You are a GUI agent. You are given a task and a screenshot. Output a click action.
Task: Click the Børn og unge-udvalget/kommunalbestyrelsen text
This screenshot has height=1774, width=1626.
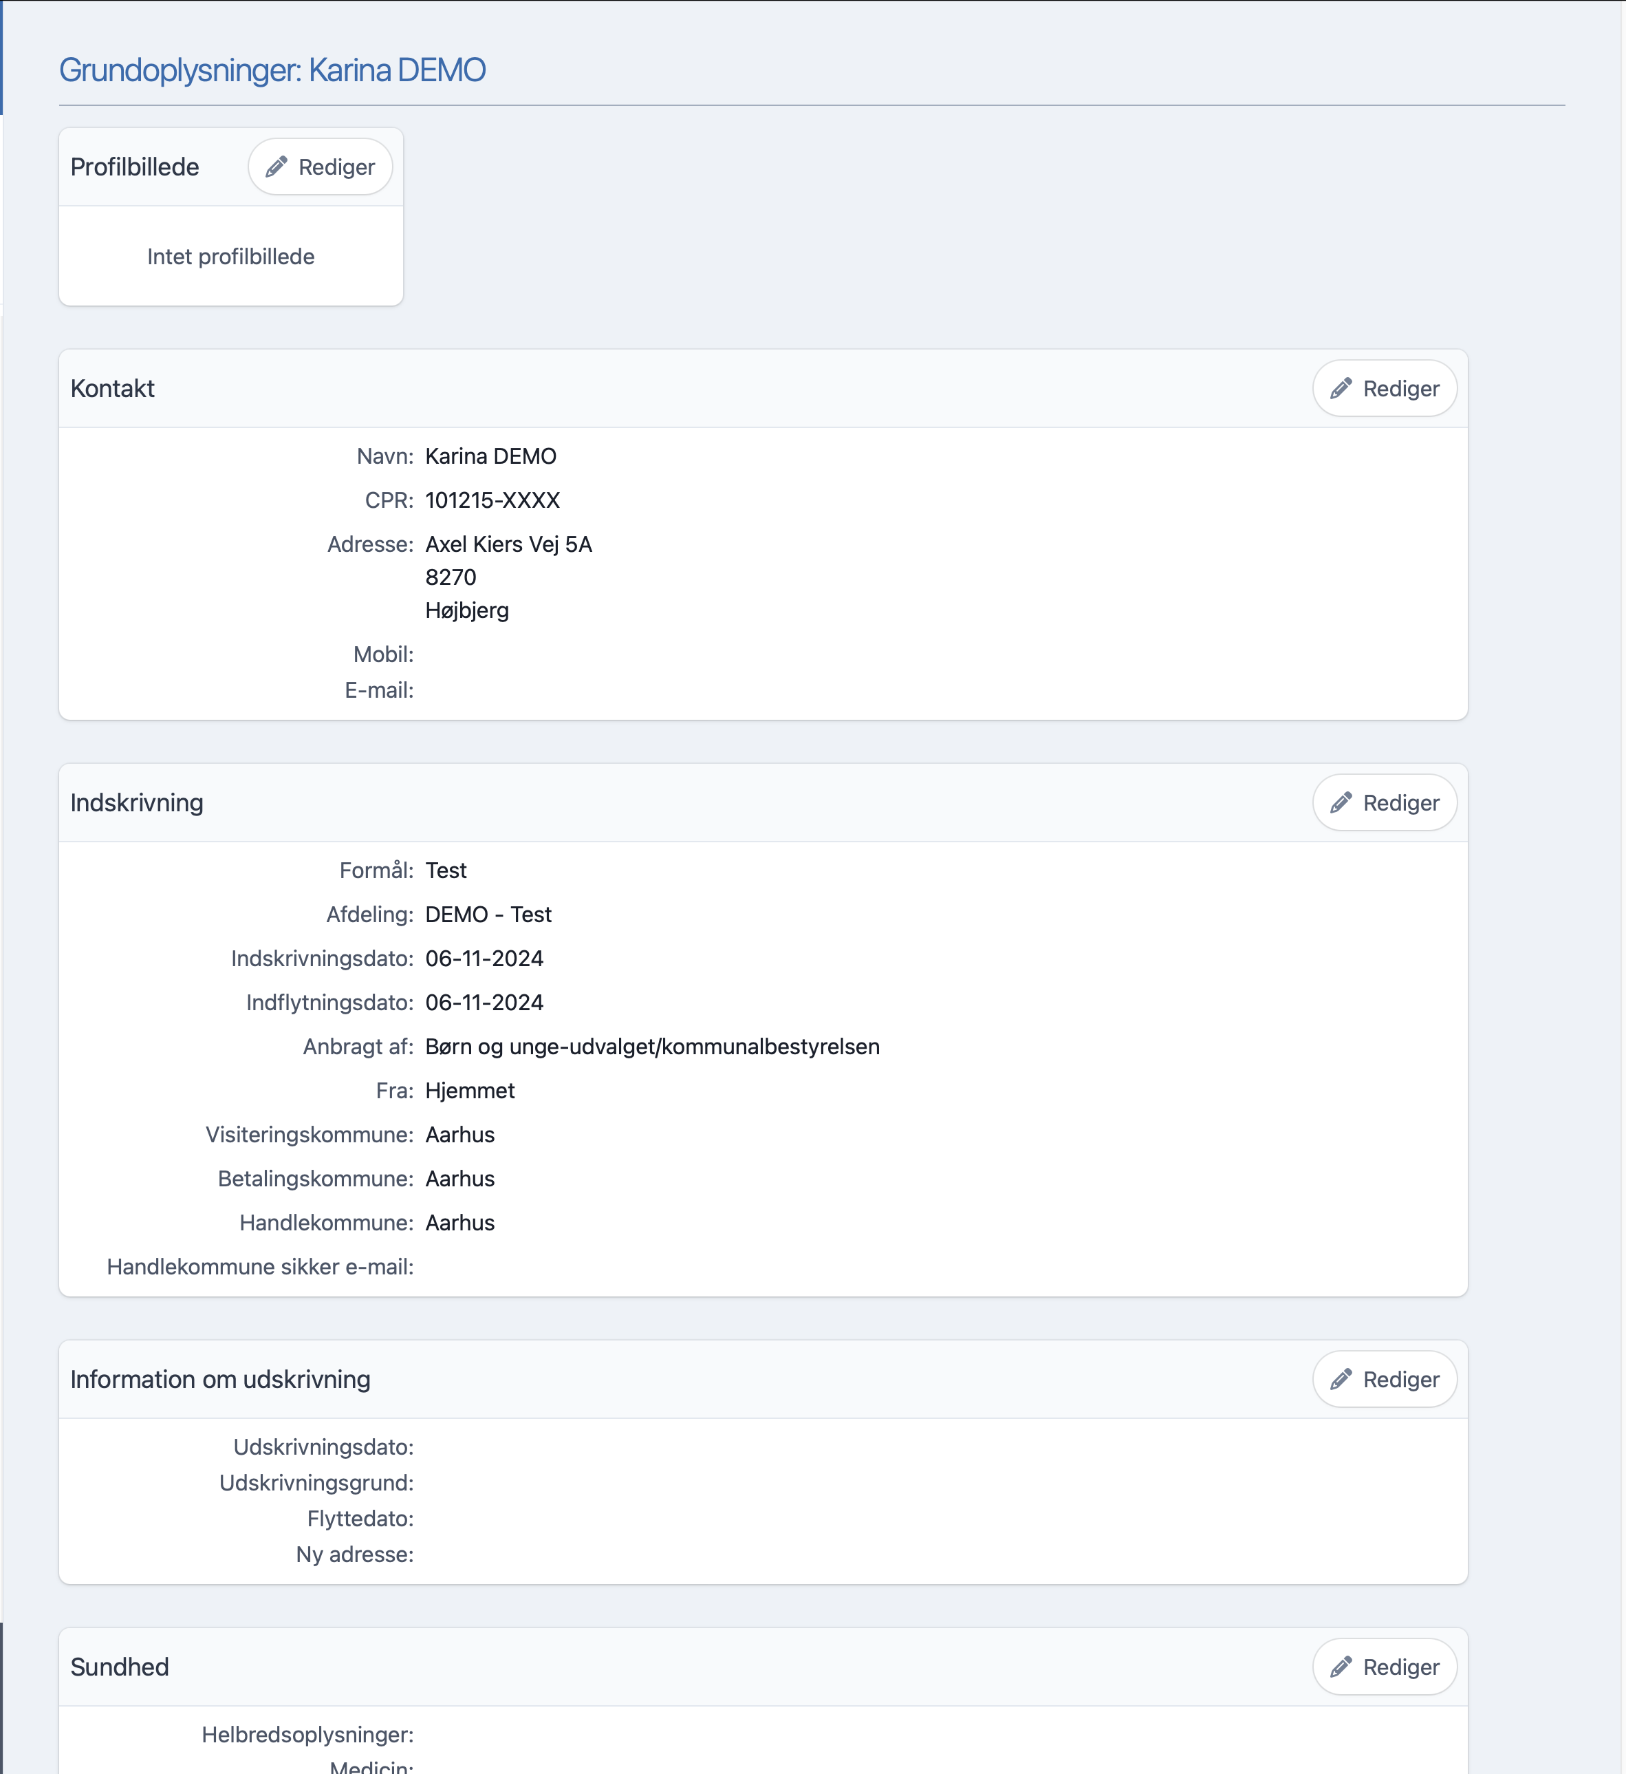coord(652,1046)
